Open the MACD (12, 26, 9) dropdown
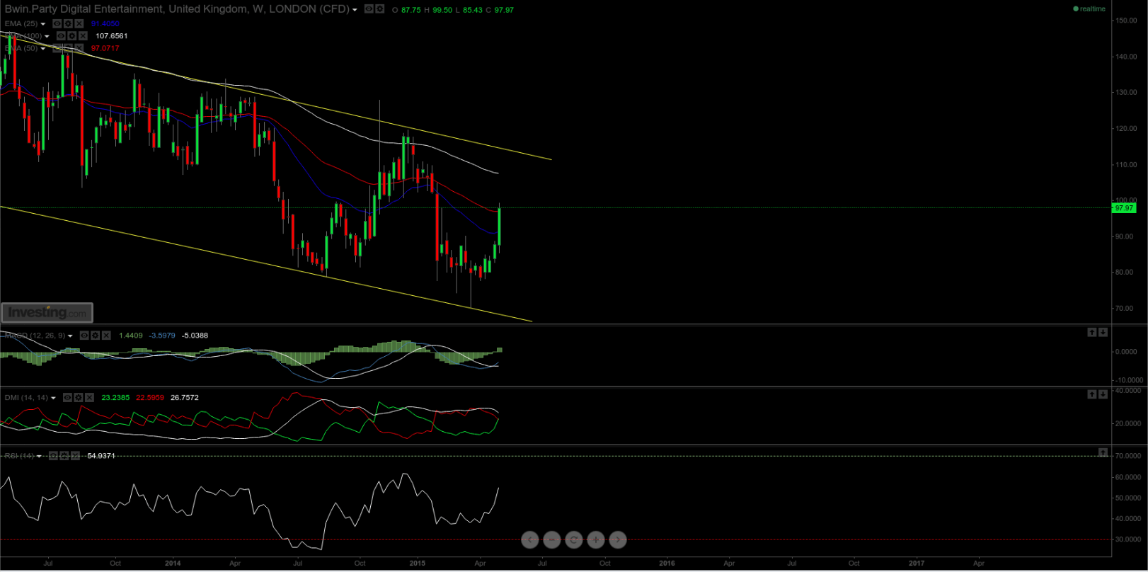 [70, 336]
